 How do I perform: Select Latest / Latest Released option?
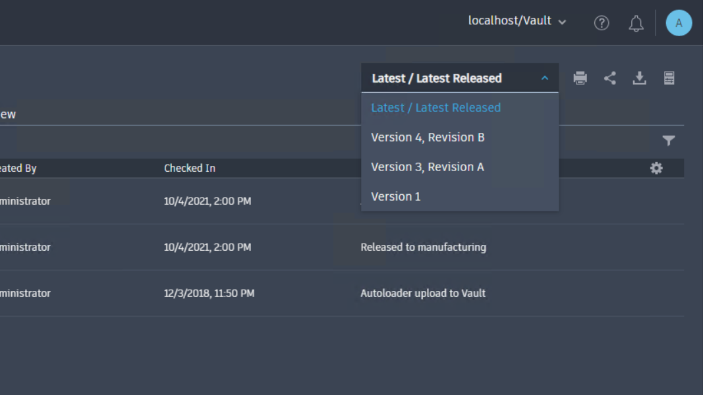coord(436,108)
